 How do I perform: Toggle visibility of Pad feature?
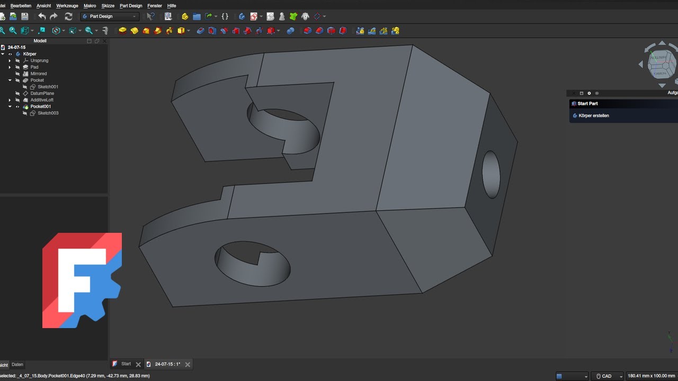pyautogui.click(x=17, y=67)
